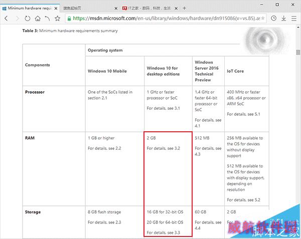The image size is (301, 239).
Task: Click the green padlock security icon
Action: point(69,19)
